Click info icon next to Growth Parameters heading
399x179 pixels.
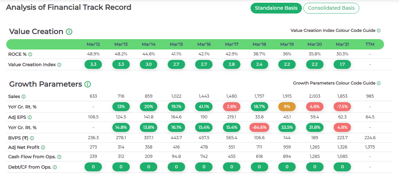[88, 84]
